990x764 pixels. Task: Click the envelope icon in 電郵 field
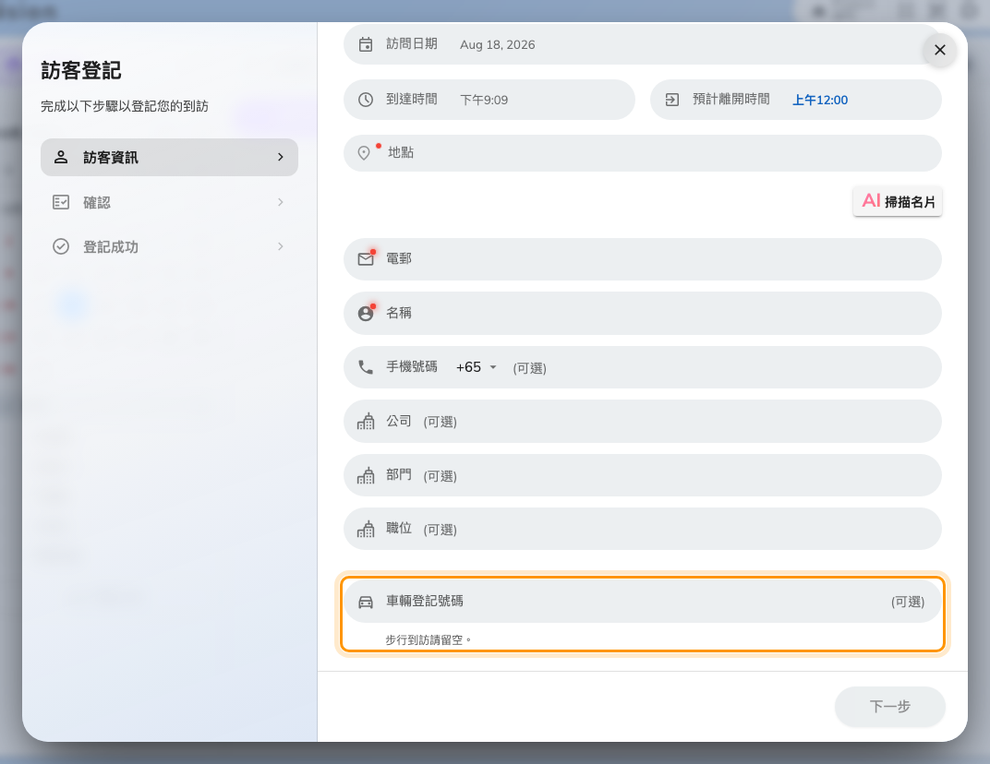coord(366,259)
